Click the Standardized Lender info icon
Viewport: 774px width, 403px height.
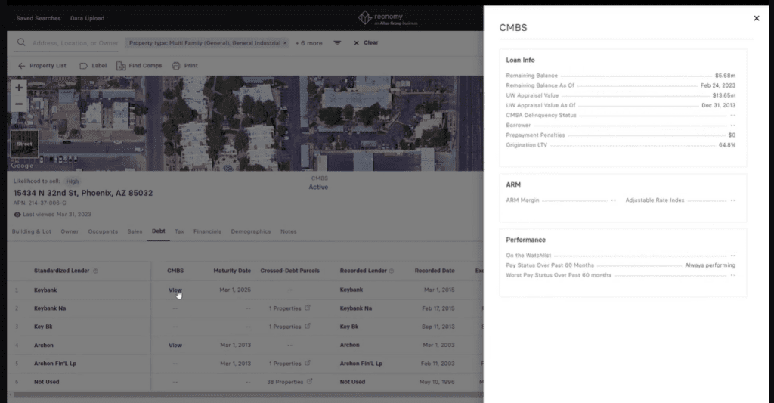tap(96, 271)
